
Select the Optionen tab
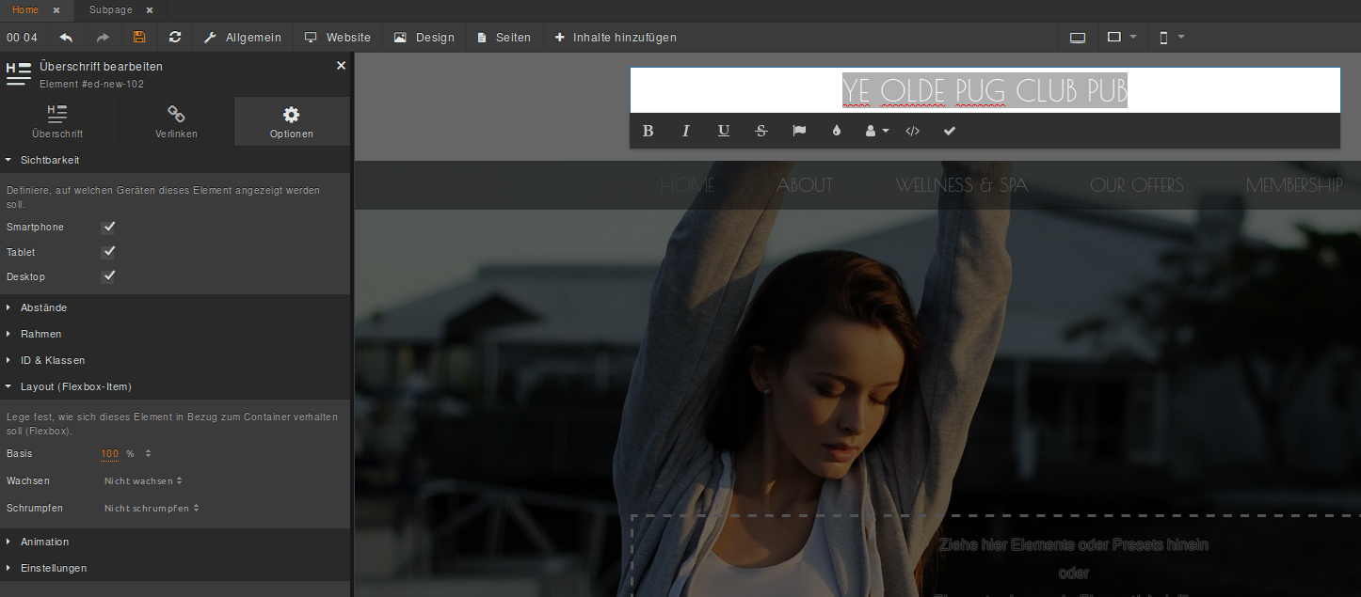click(292, 122)
